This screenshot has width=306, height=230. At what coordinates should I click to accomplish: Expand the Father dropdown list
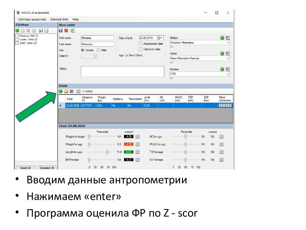point(227,58)
